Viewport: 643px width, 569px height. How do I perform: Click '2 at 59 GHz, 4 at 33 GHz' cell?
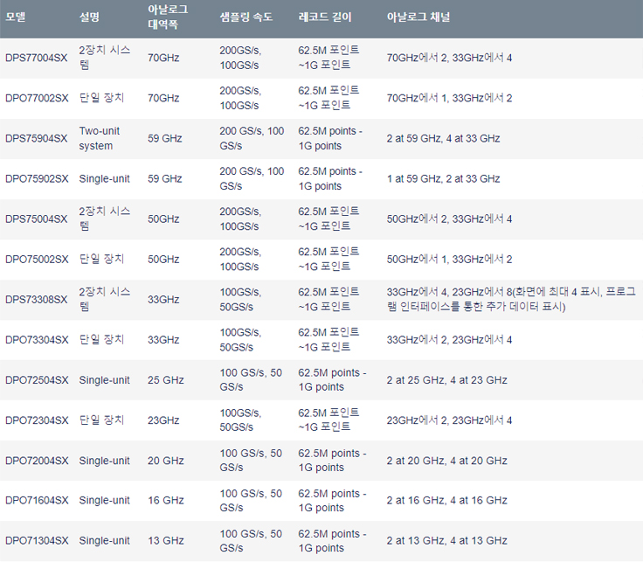point(443,138)
